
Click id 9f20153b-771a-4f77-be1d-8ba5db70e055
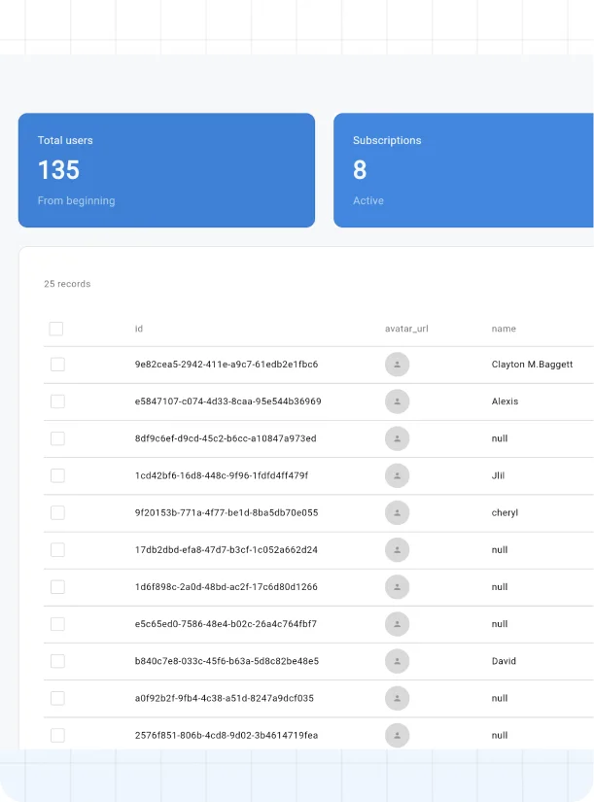(x=227, y=512)
